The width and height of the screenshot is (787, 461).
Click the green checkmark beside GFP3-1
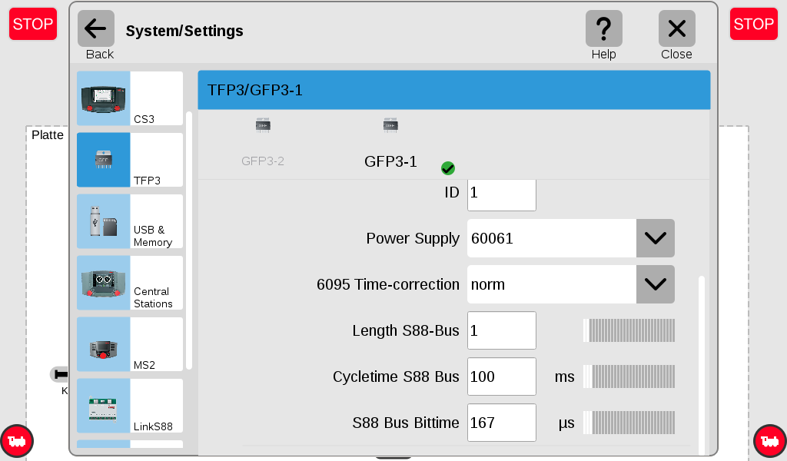pos(448,168)
